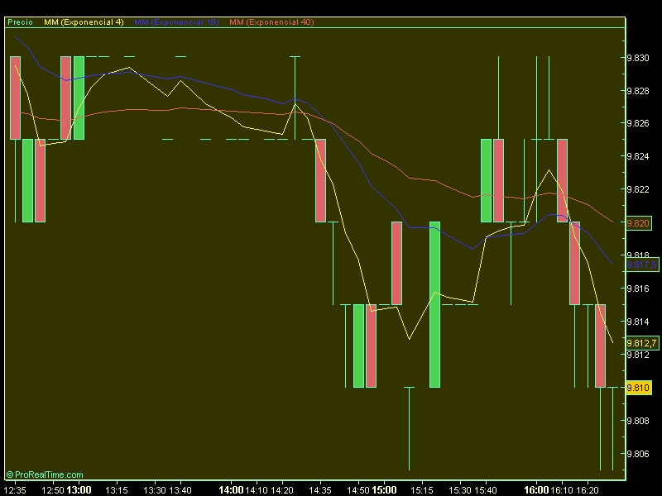This screenshot has height=496, width=662.
Task: Click the 9.830 price axis label
Action: (x=637, y=58)
